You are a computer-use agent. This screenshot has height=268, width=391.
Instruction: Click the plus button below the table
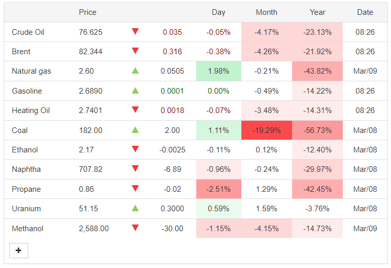coord(18,250)
